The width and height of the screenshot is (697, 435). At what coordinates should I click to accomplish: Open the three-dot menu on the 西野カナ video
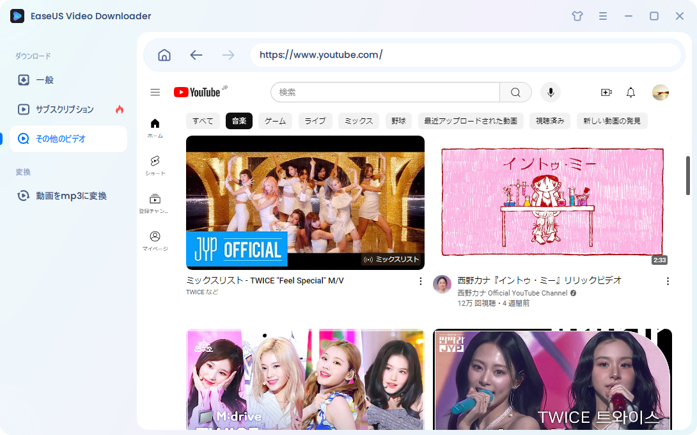[668, 281]
